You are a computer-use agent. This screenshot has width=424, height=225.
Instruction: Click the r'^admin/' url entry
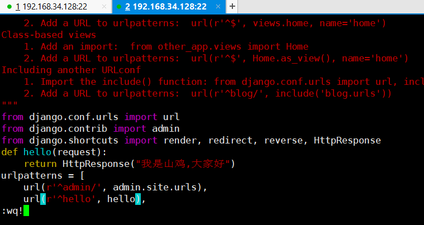[x=116, y=187]
